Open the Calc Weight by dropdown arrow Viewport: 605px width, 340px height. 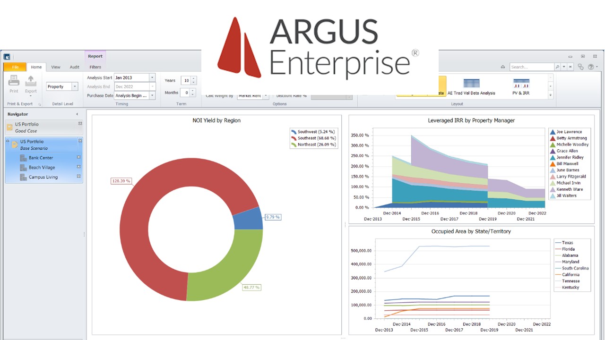click(x=266, y=96)
